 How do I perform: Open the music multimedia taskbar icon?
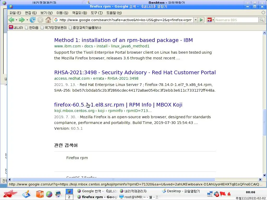tap(58, 194)
